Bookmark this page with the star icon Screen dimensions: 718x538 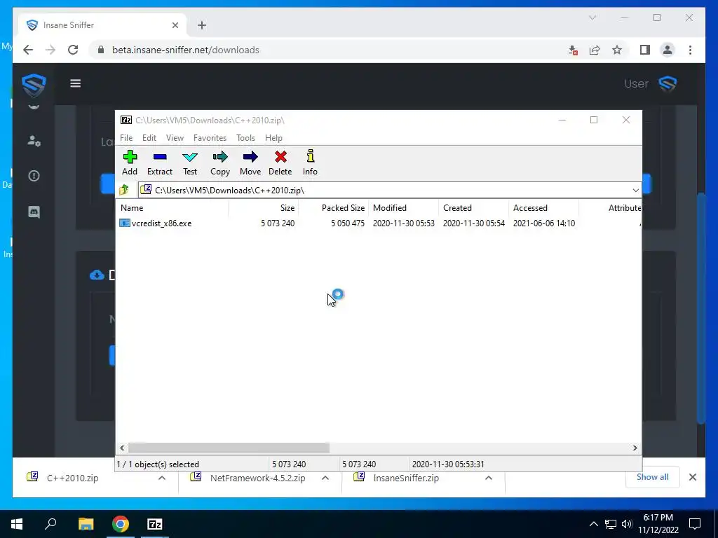pos(617,50)
